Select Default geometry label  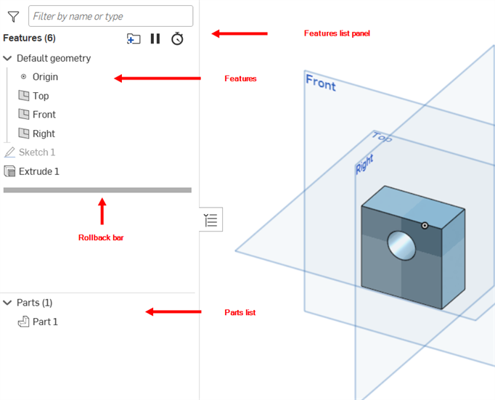[x=54, y=58]
